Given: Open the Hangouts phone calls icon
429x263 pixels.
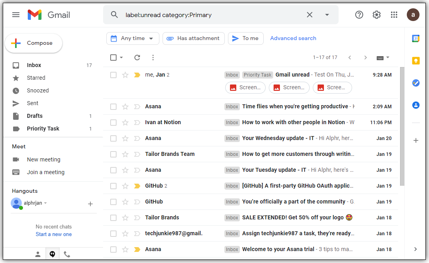Looking at the screenshot, I should tap(67, 254).
